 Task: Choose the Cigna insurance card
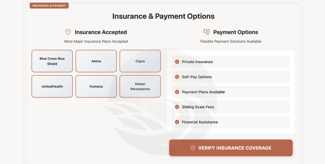point(140,61)
